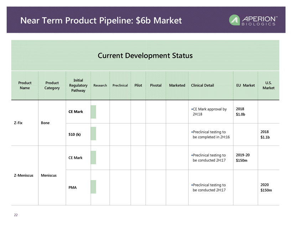Select the Z-Meniscus product name cell
Viewport: 292px width, 226px height.
[x=24, y=175]
